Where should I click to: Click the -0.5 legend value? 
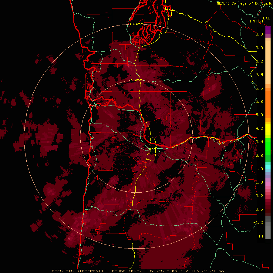point(258,209)
